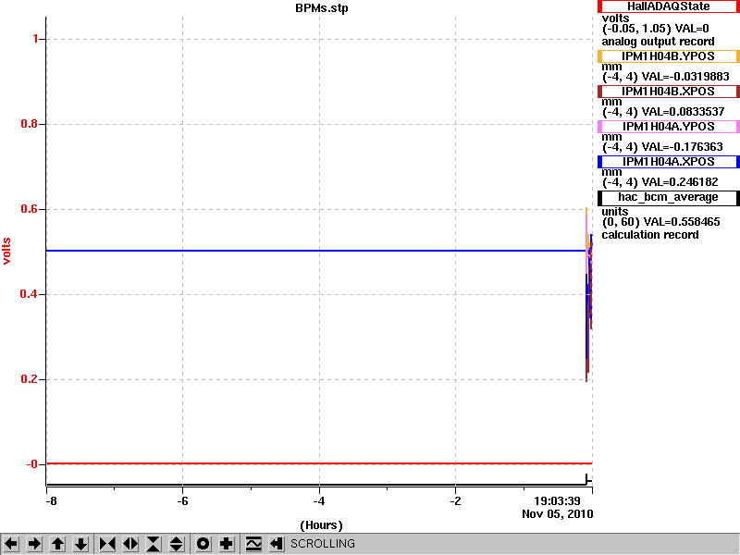The image size is (740, 555).
Task: Select the hac_bcm_average legend entry
Action: pos(668,198)
